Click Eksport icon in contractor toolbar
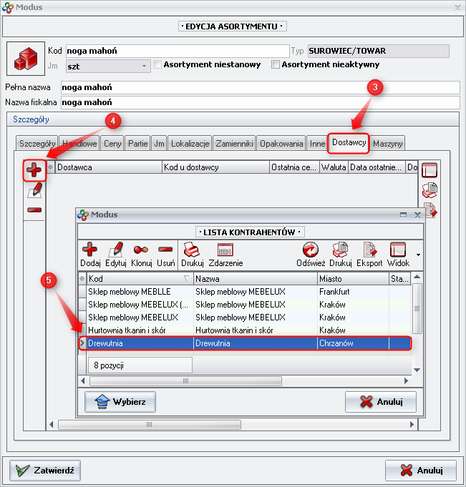Viewport: 466px width, 487px height. click(x=369, y=255)
